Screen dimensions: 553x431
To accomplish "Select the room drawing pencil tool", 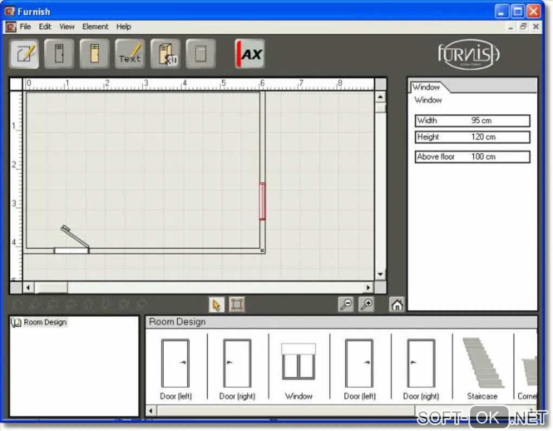I will (24, 54).
